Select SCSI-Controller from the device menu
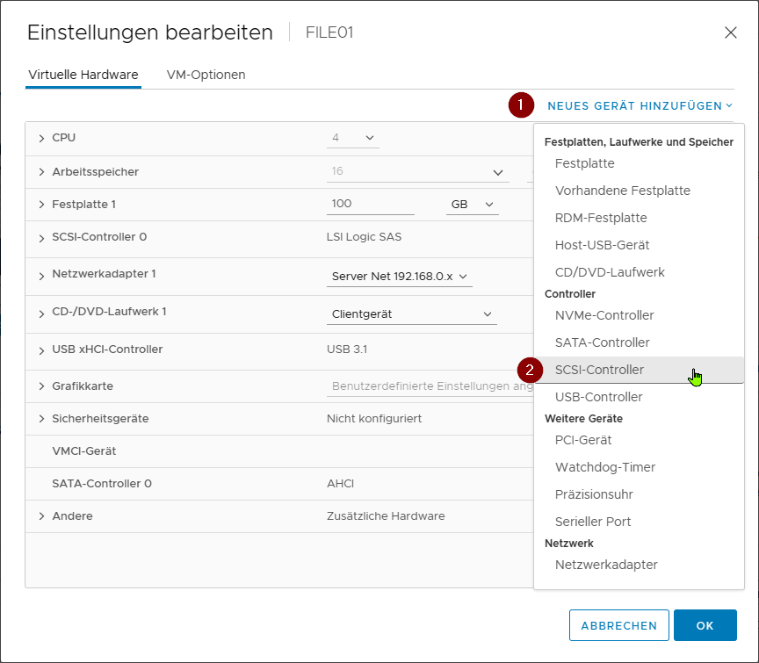 click(x=599, y=370)
